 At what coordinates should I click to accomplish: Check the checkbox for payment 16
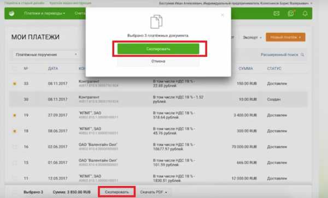pos(15,147)
